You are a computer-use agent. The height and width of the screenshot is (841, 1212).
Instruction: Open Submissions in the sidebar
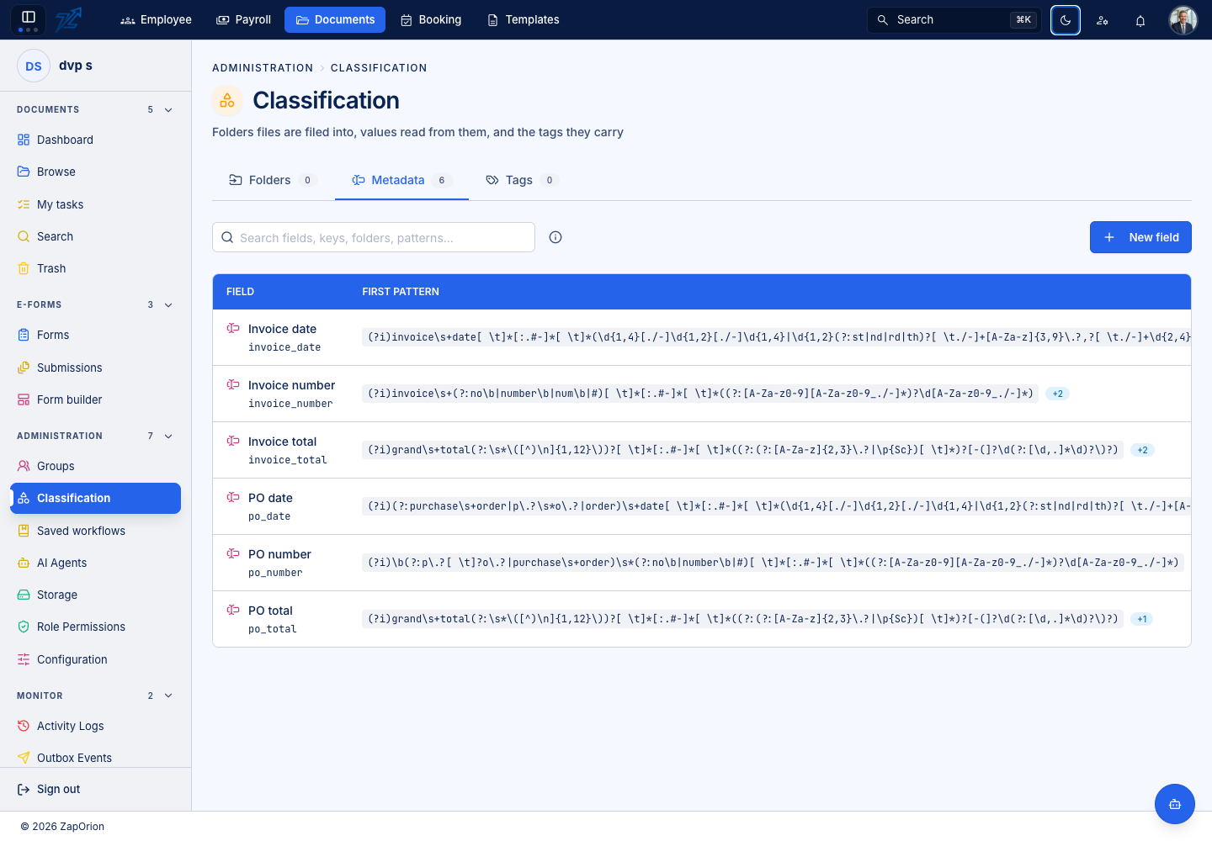tap(95, 368)
